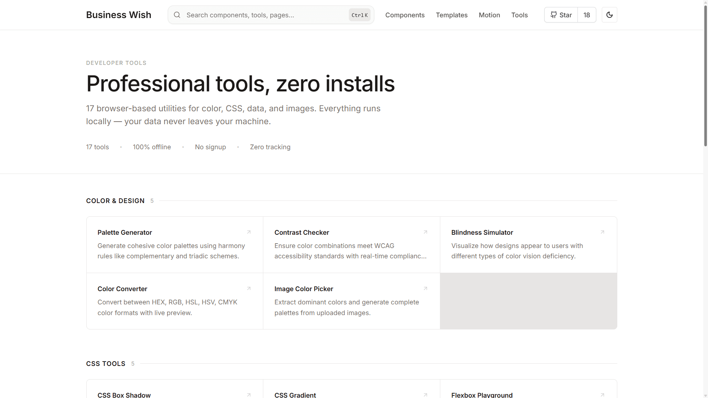The width and height of the screenshot is (708, 398).
Task: Open Color Converter with its arrow icon
Action: coord(249,289)
